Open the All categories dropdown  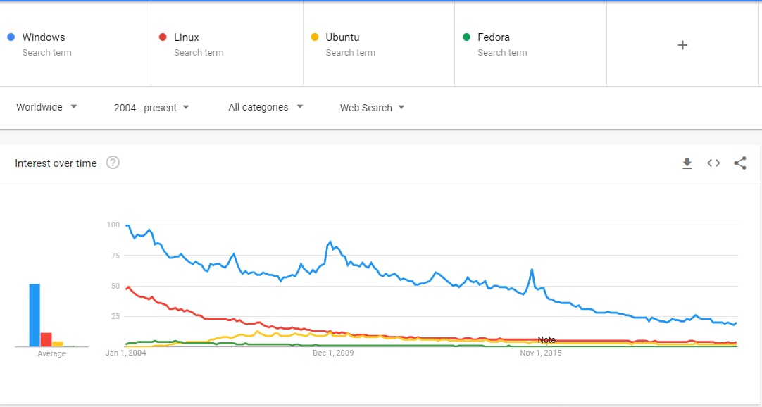coord(266,107)
